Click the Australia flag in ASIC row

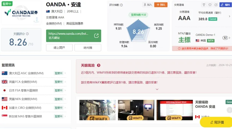point(5,73)
